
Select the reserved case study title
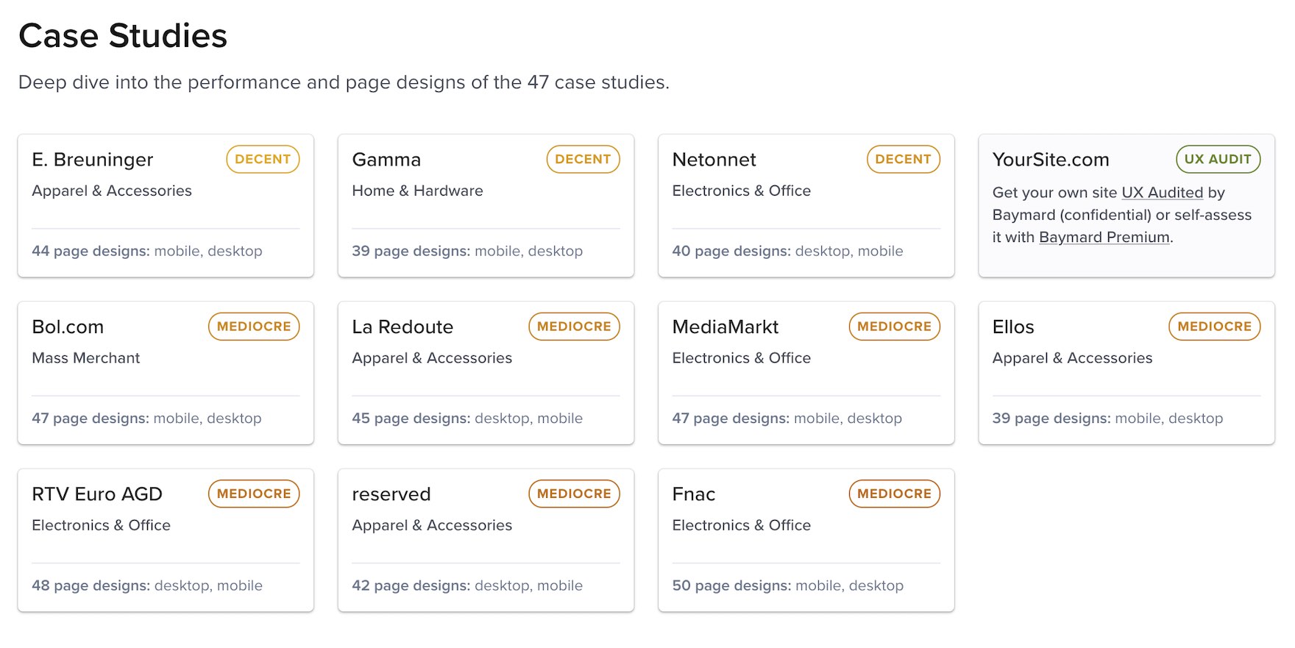[391, 494]
